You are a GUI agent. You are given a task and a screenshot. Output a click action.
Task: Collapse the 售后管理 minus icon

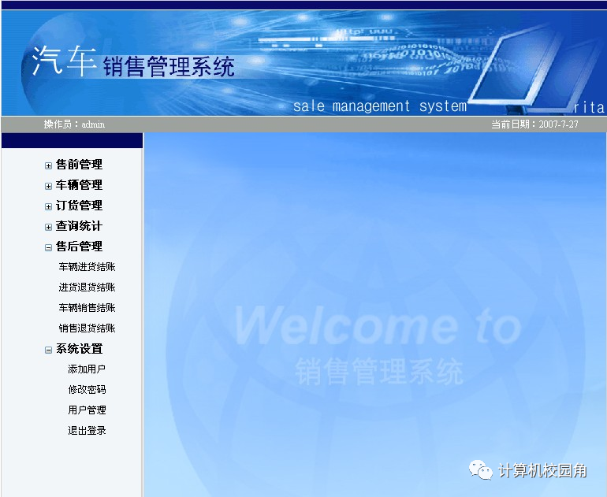point(48,247)
